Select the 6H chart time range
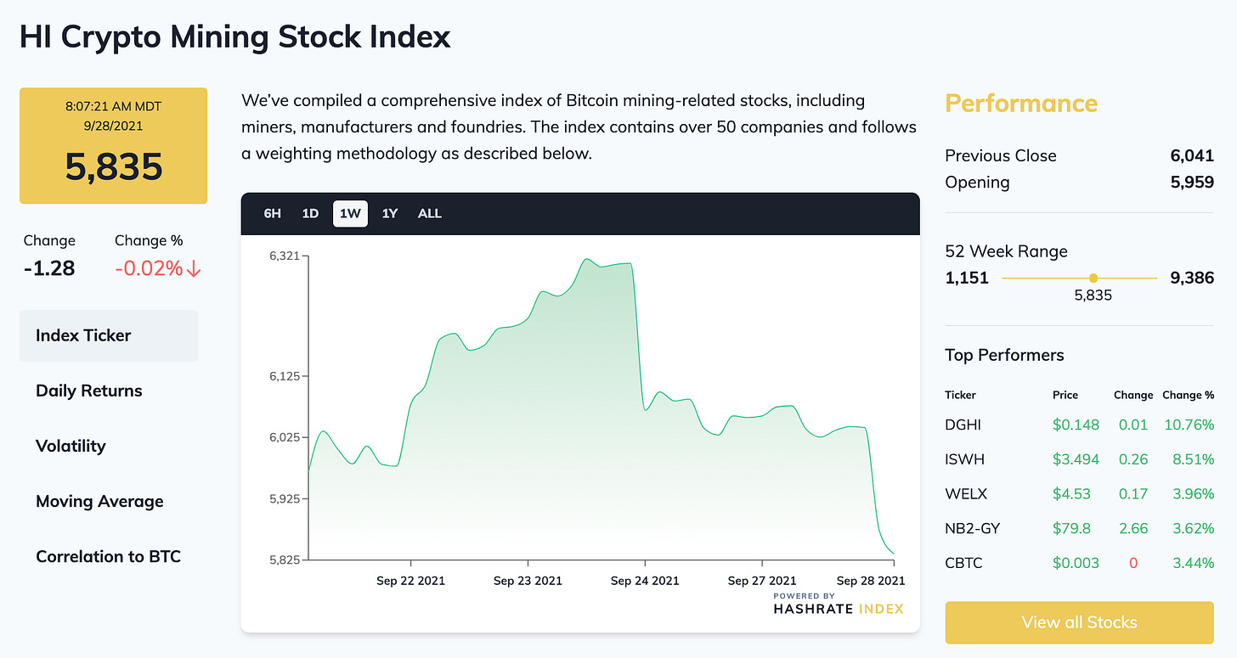 click(272, 213)
